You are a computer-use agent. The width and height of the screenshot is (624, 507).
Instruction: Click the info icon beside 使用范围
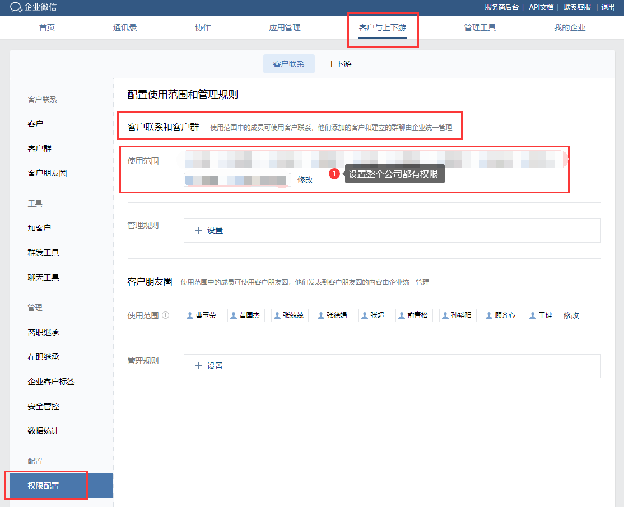[x=165, y=315]
